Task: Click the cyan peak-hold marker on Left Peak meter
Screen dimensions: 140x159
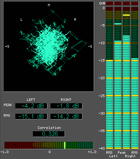Action: point(118,24)
